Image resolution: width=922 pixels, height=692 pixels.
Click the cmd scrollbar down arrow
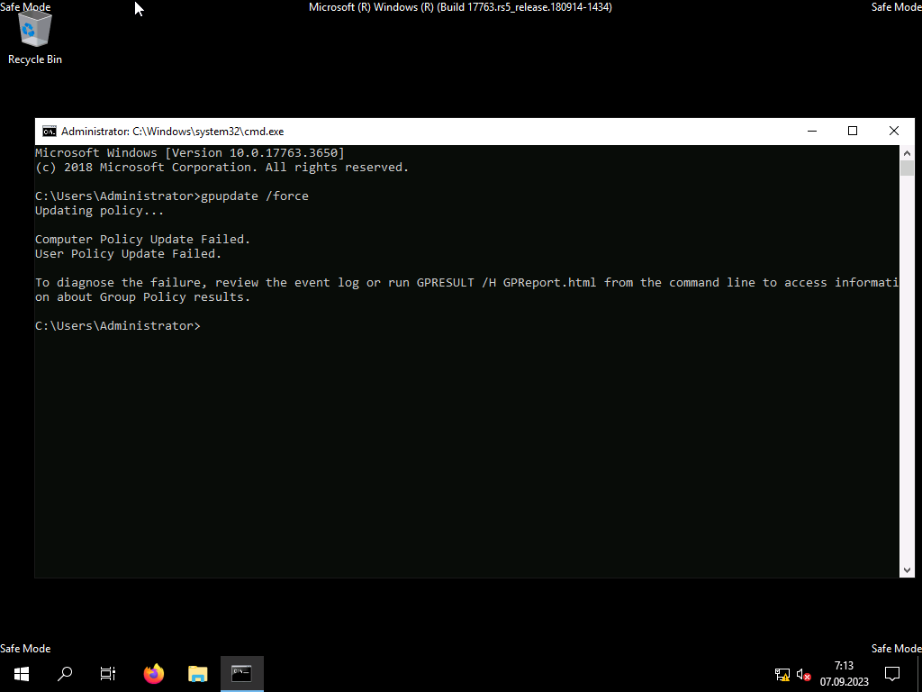pyautogui.click(x=907, y=570)
